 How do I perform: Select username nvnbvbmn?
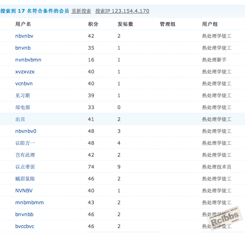pyautogui.click(x=28, y=59)
